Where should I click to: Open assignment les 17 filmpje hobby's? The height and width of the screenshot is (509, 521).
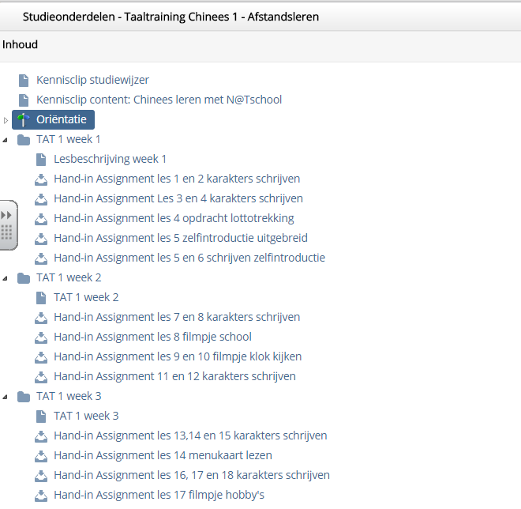click(x=159, y=495)
